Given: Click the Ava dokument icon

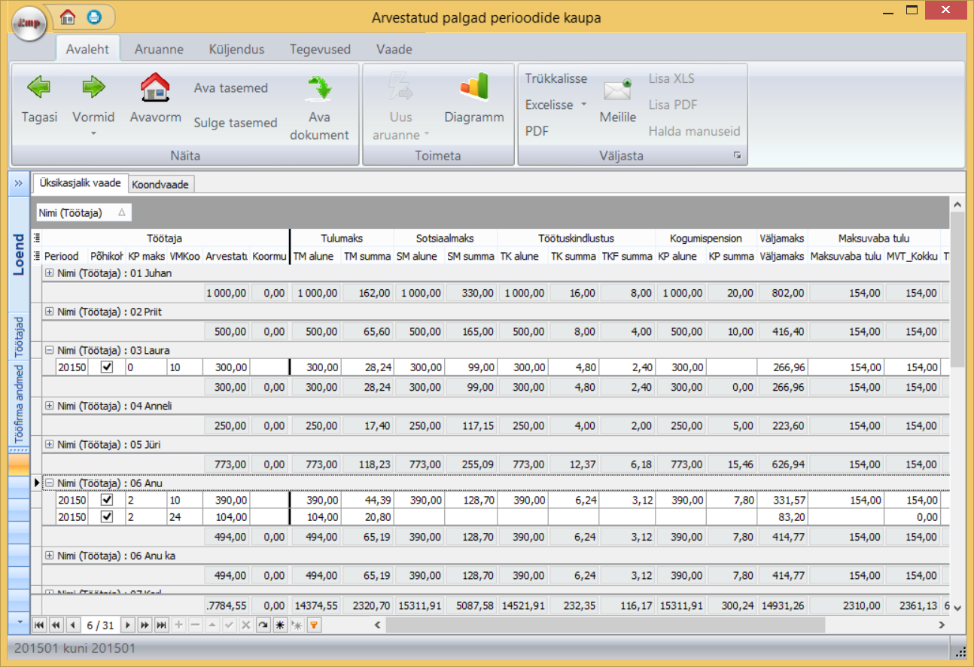Looking at the screenshot, I should (x=319, y=88).
